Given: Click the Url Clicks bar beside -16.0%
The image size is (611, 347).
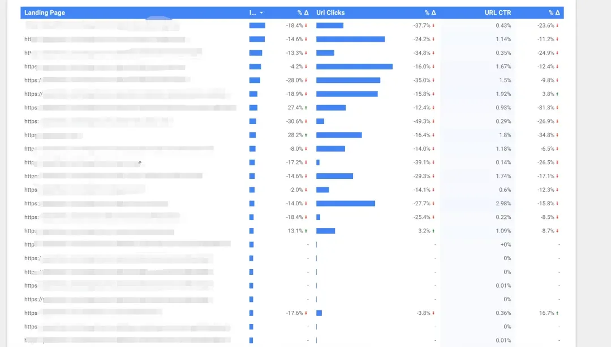Looking at the screenshot, I should tap(354, 67).
